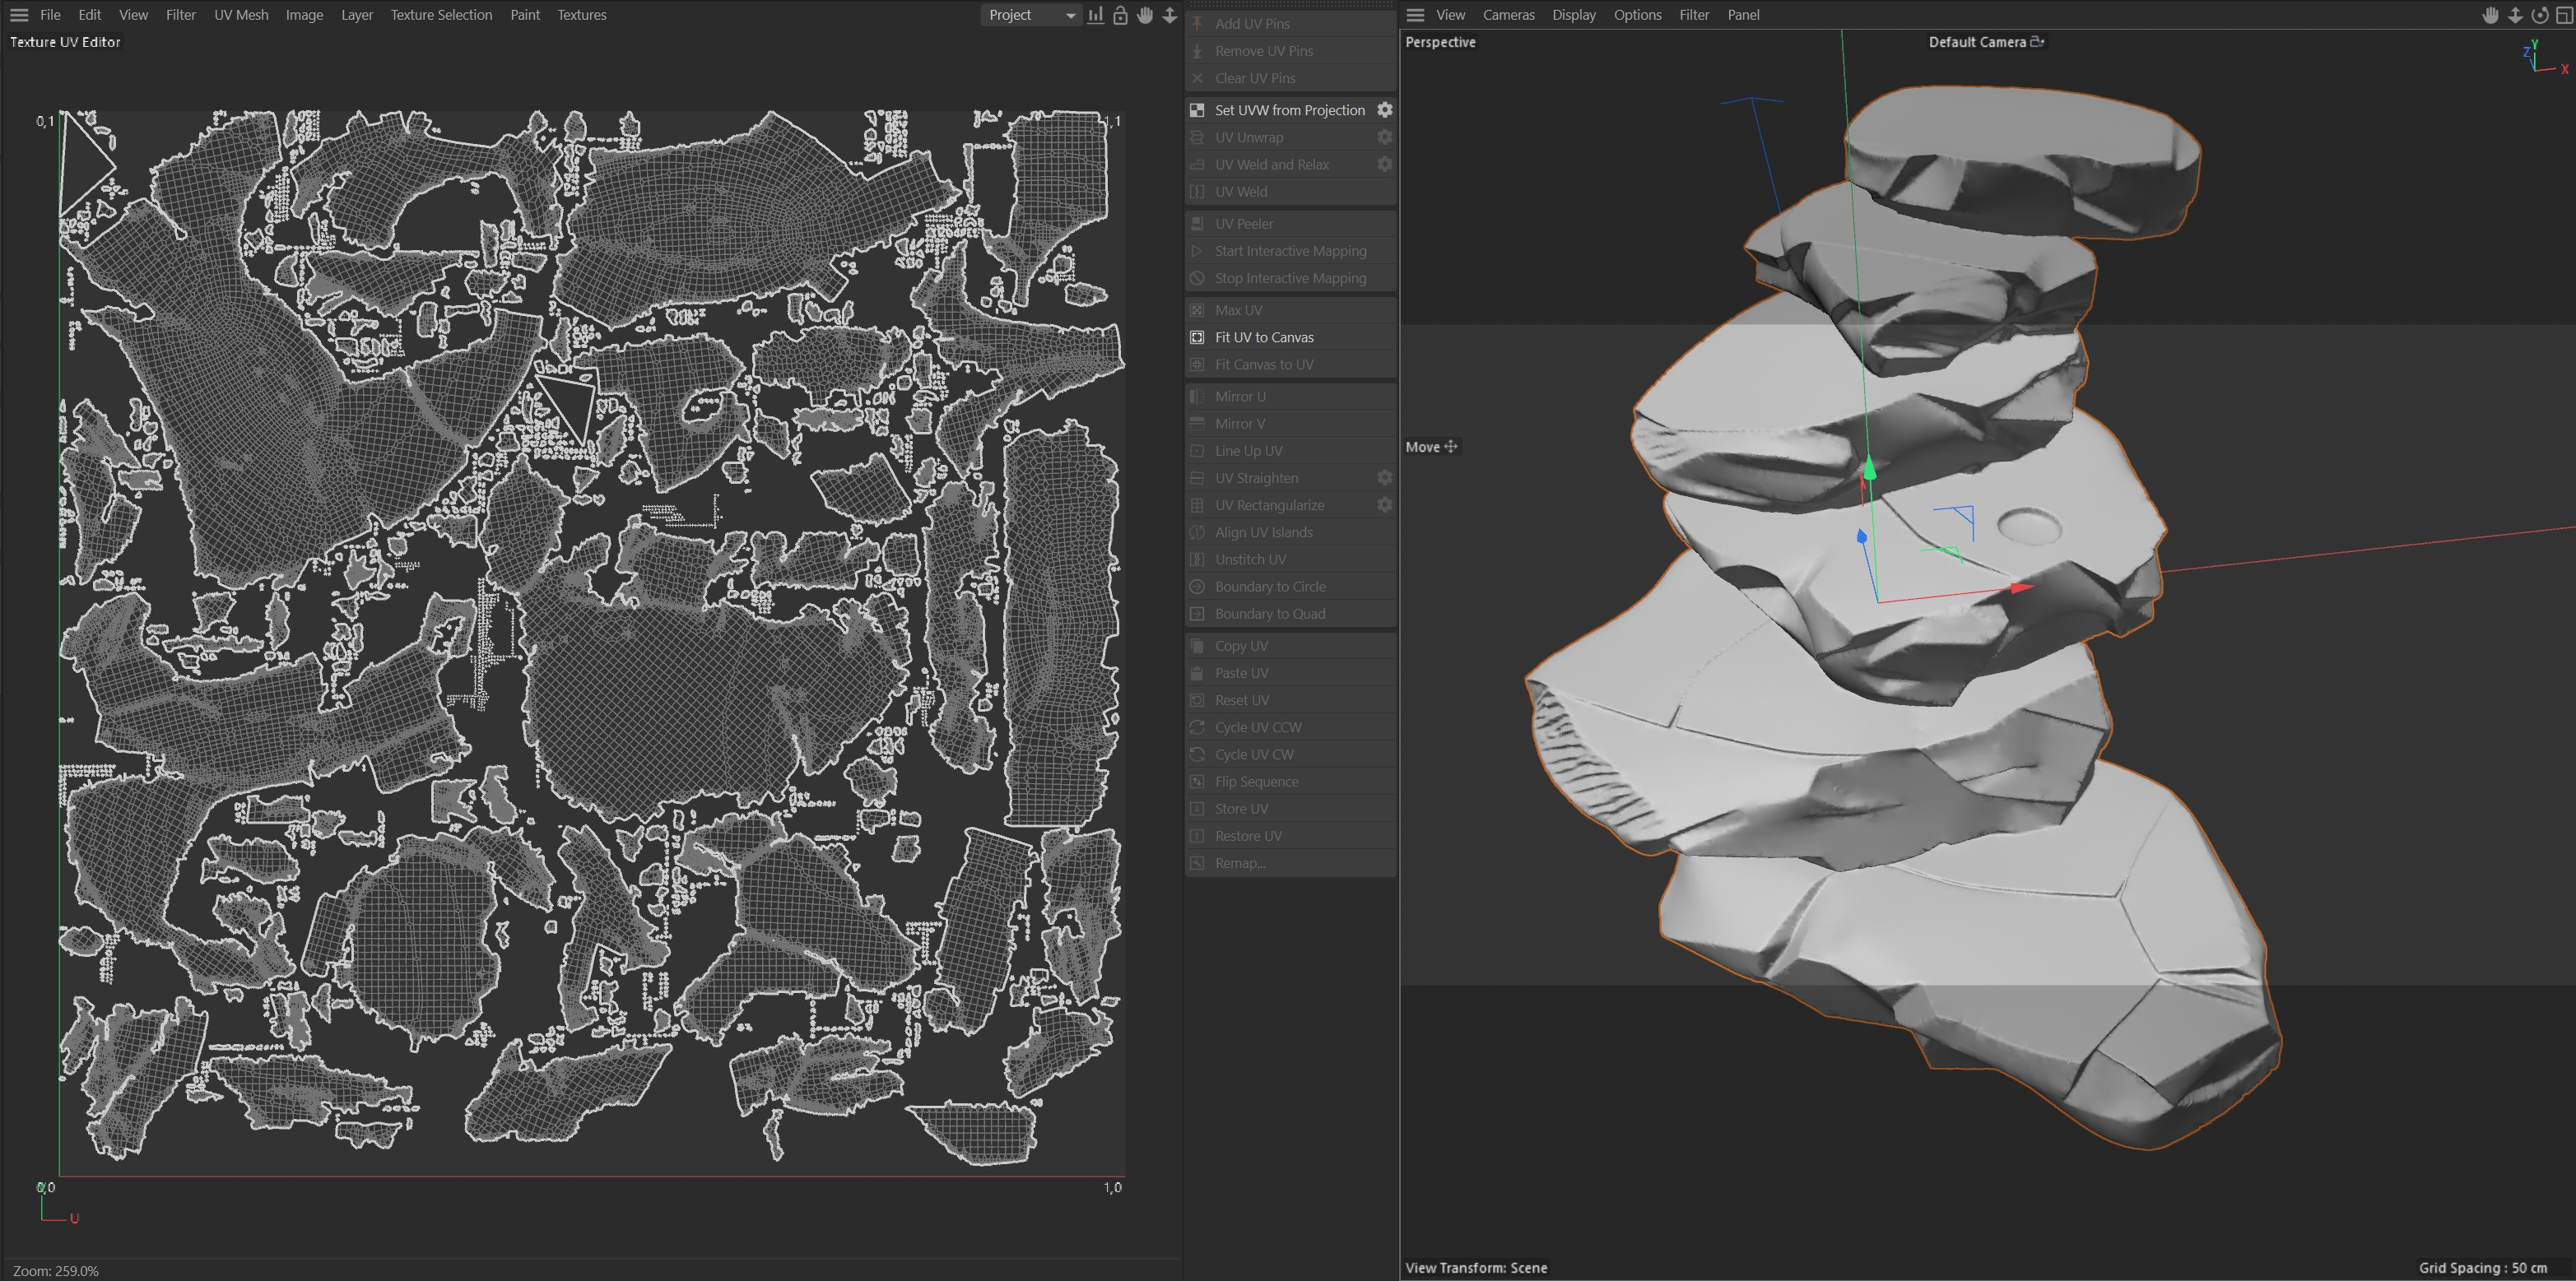Click the Set UVW from Projection checker icon
2576x1281 pixels.
pyautogui.click(x=1197, y=110)
